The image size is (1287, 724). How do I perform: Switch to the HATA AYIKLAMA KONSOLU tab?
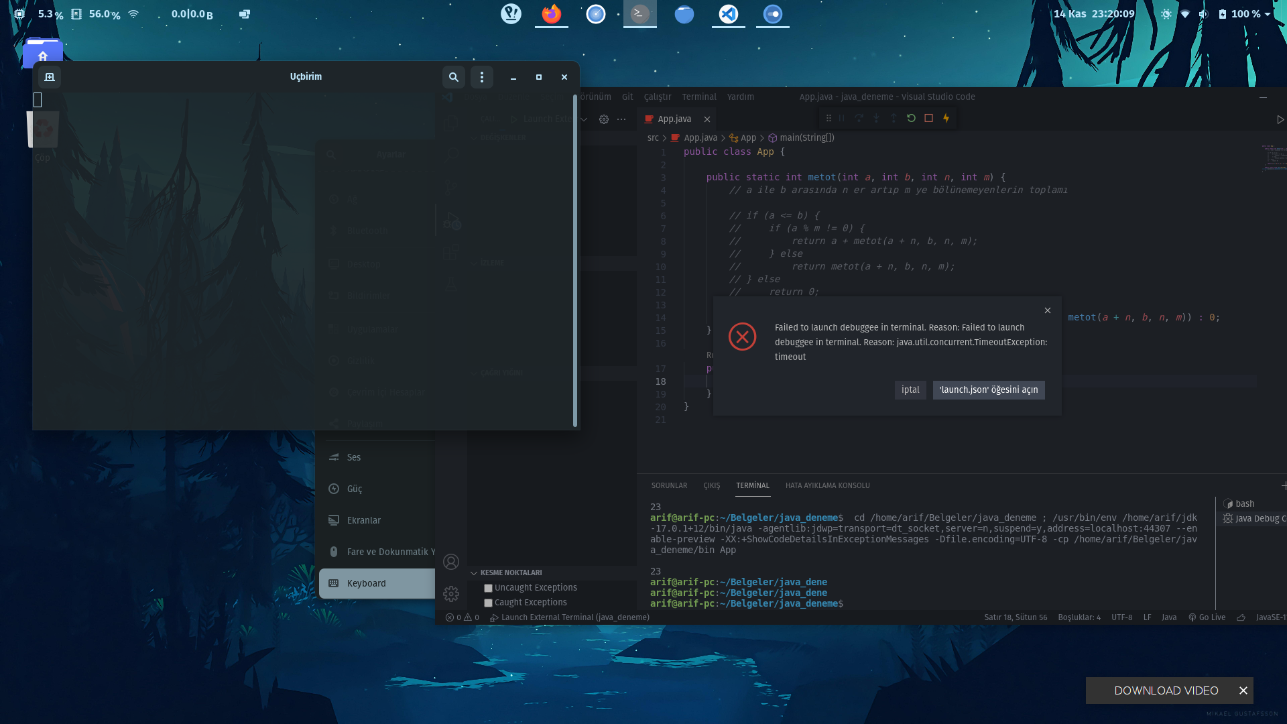tap(827, 485)
